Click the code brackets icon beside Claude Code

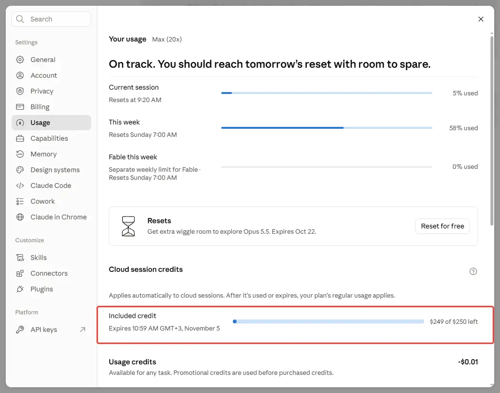coord(20,186)
